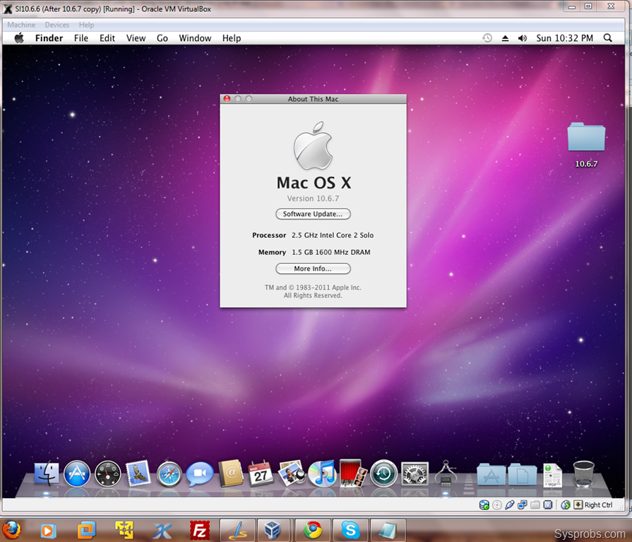Viewport: 632px width, 542px height.
Task: Open System Preferences gear icon
Action: (x=415, y=474)
